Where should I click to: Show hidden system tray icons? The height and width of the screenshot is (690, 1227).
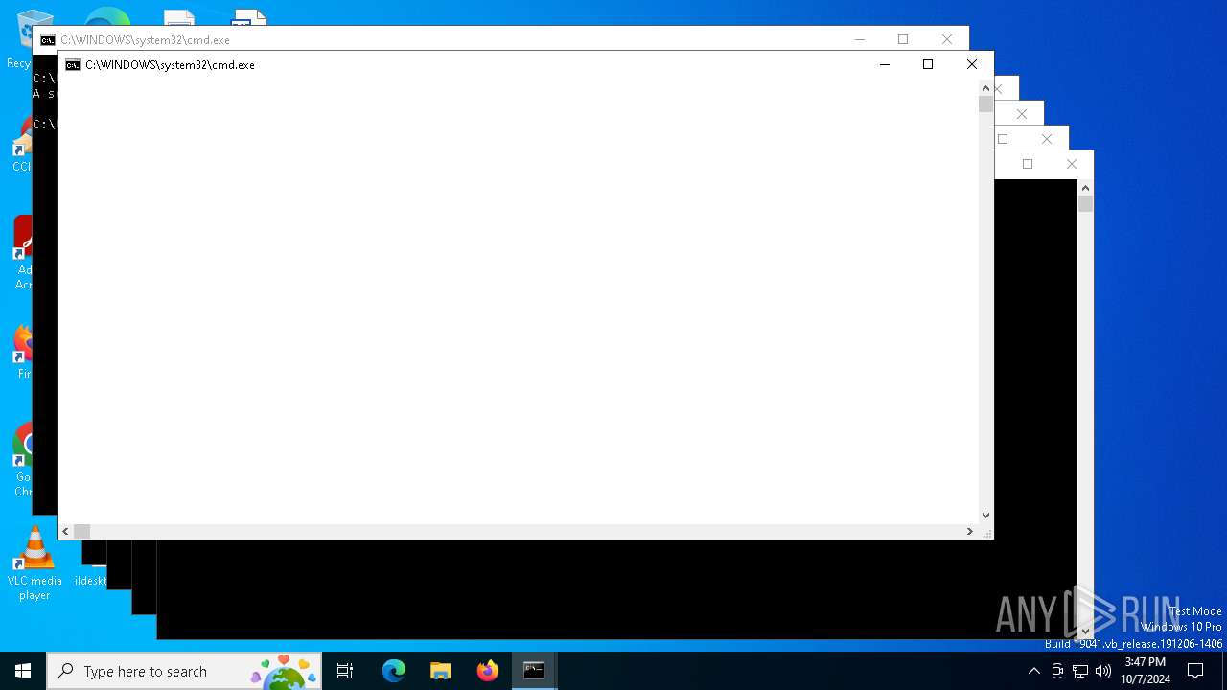pyautogui.click(x=1033, y=671)
